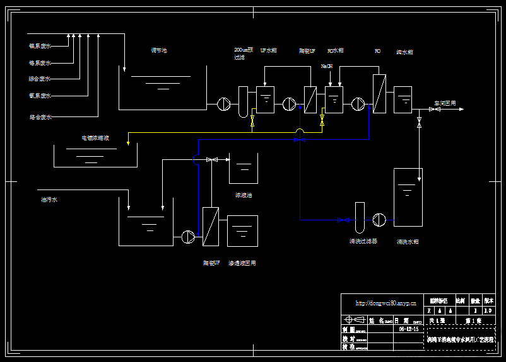506x362 pixels.
Task: Select the UF水箱 tank box
Action: click(265, 99)
